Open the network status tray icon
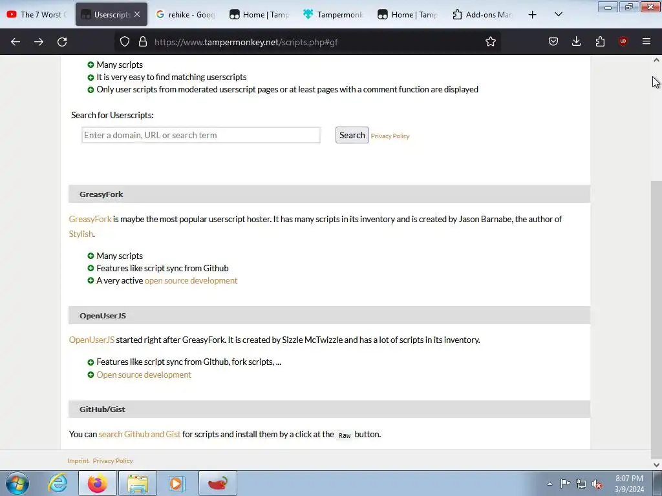Screen dimensions: 662x496 point(581,484)
